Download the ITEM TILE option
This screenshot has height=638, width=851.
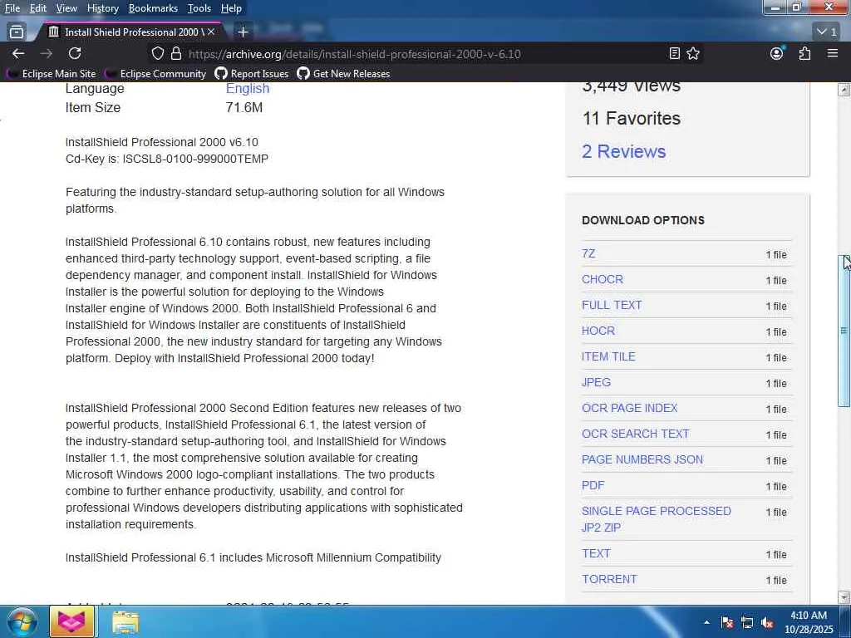608,356
